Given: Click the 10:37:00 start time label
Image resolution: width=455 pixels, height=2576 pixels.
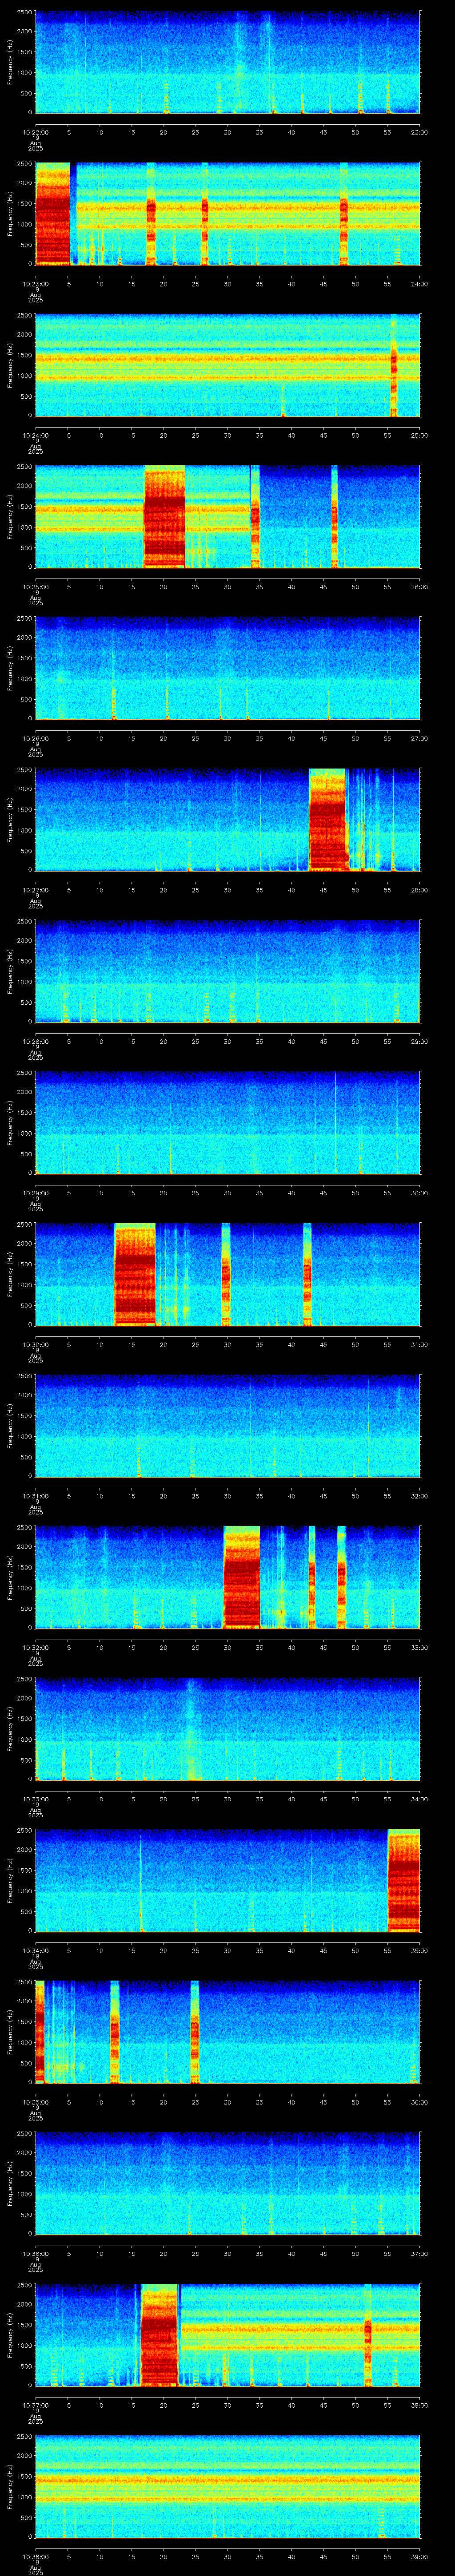Looking at the screenshot, I should point(35,2406).
